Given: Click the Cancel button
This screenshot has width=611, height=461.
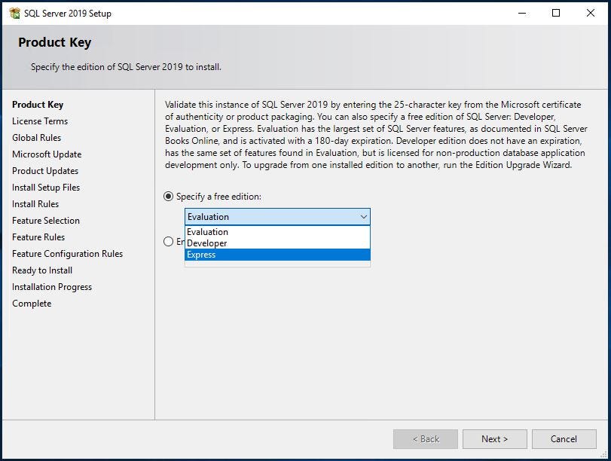Looking at the screenshot, I should click(x=564, y=439).
